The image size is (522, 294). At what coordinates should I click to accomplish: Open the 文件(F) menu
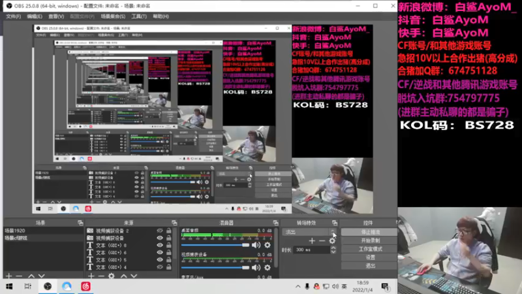13,16
